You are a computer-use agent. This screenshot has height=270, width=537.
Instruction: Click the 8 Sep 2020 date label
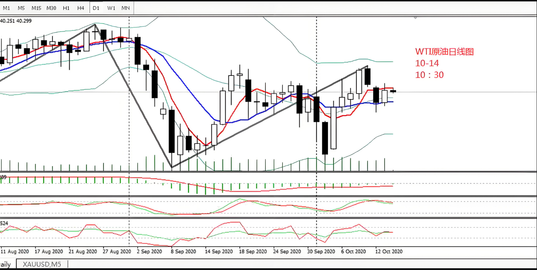click(184, 251)
